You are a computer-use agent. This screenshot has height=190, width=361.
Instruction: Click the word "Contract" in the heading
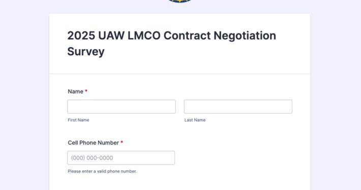(x=187, y=35)
